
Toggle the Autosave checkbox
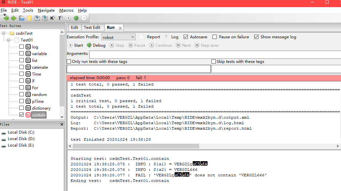[x=186, y=37]
